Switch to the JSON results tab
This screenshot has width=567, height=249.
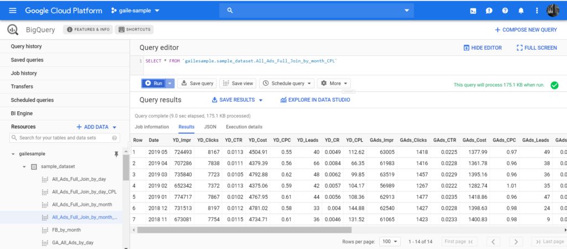click(210, 127)
